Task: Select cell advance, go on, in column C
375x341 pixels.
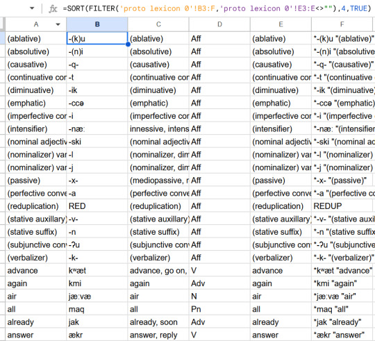Action: click(x=158, y=271)
